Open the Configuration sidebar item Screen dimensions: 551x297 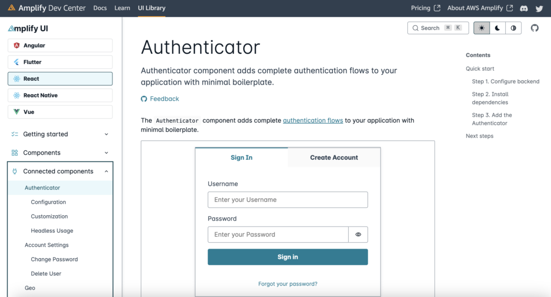pos(48,202)
